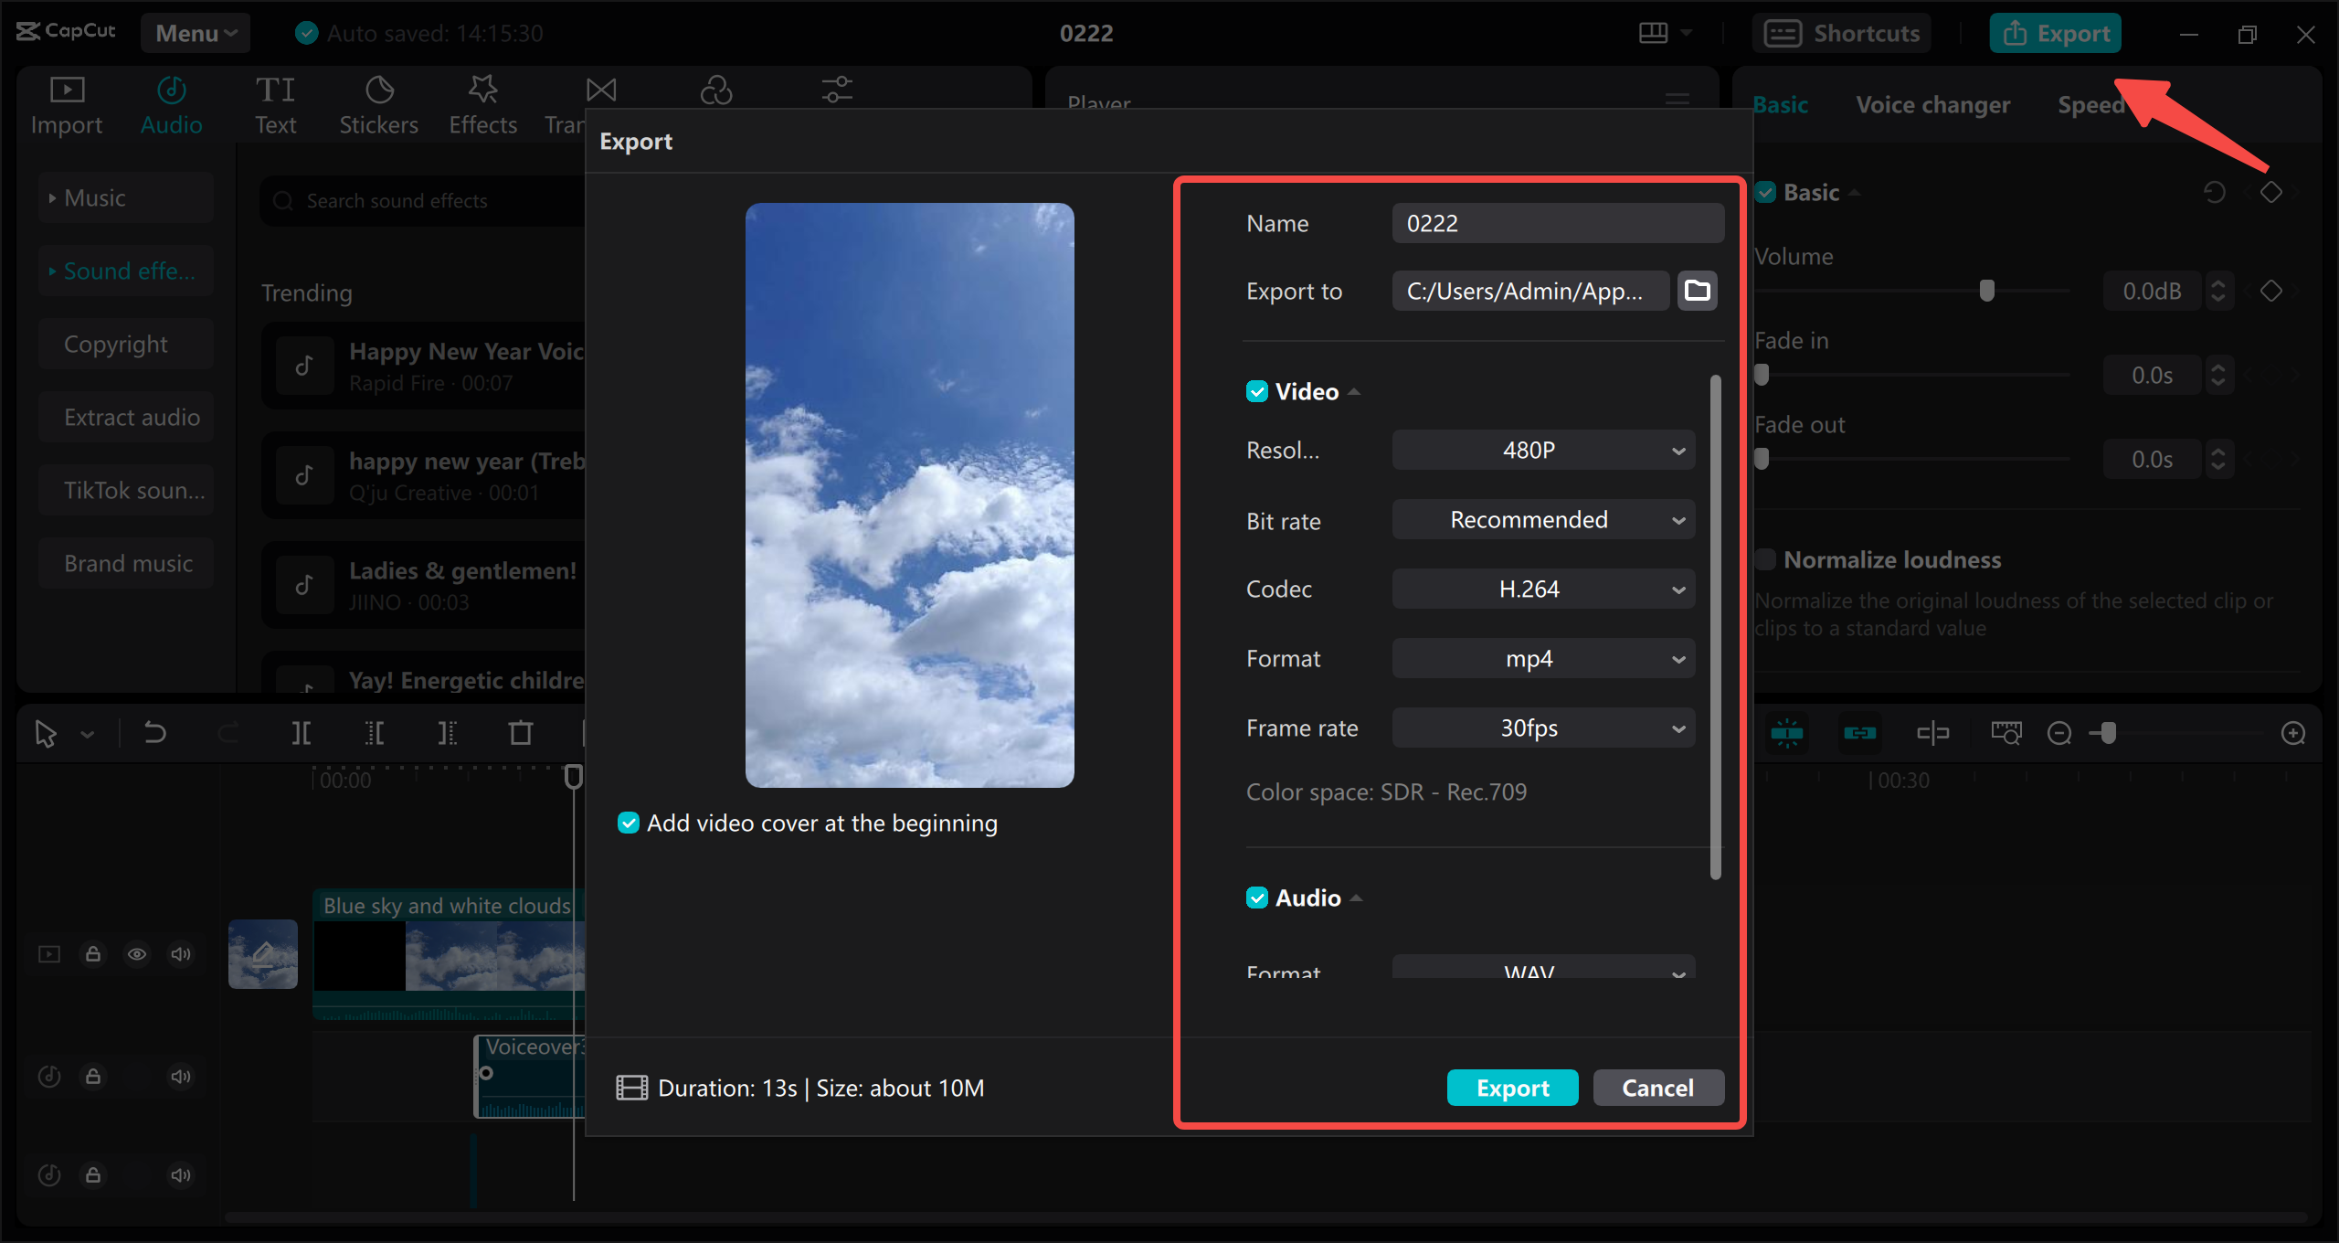This screenshot has width=2339, height=1243.
Task: Click the Name field showing 0222
Action: pyautogui.click(x=1557, y=222)
